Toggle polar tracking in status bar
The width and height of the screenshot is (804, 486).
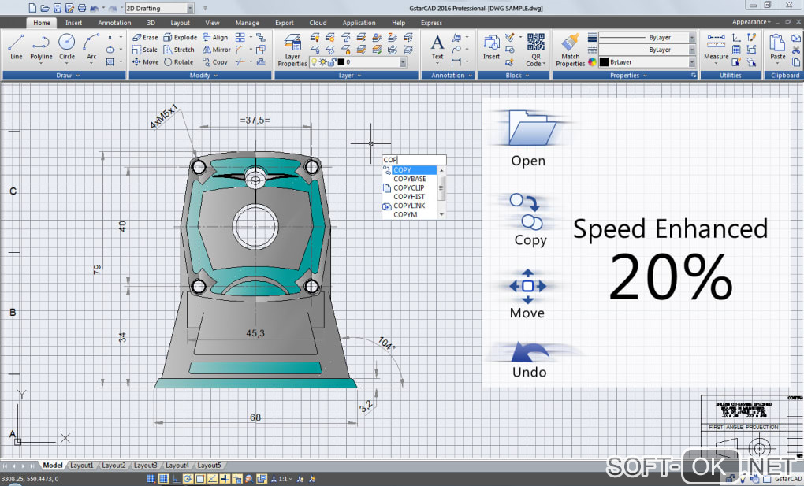coord(188,478)
